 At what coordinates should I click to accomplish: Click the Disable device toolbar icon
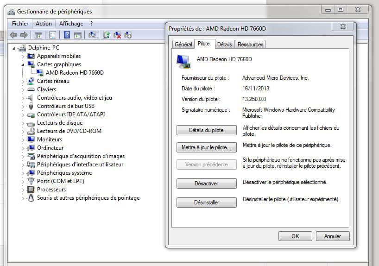(x=128, y=35)
